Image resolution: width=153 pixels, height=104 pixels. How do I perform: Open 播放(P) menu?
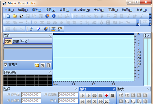(x=36, y=10)
